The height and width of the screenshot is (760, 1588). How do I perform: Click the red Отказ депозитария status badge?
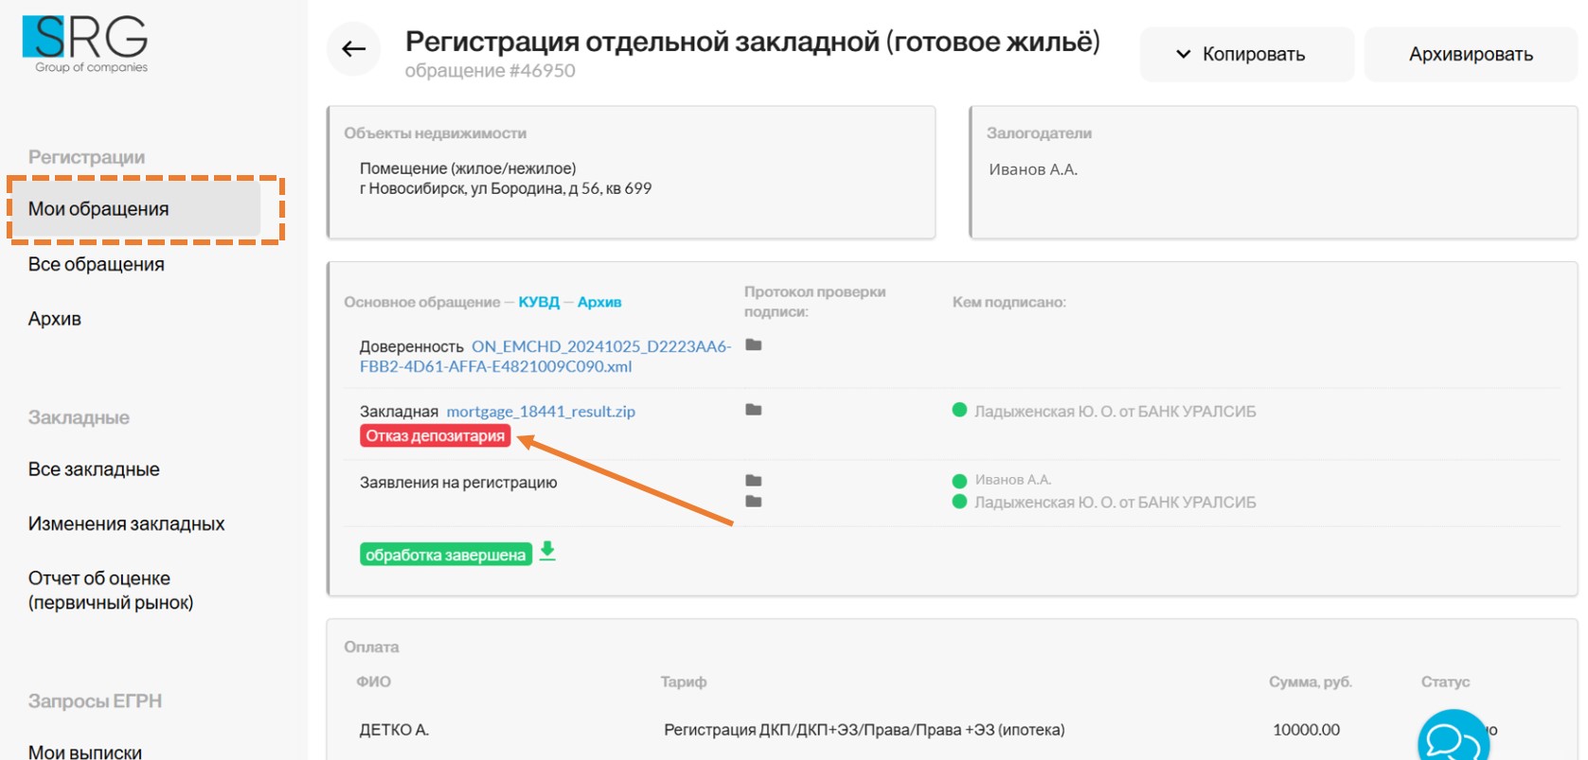[436, 436]
